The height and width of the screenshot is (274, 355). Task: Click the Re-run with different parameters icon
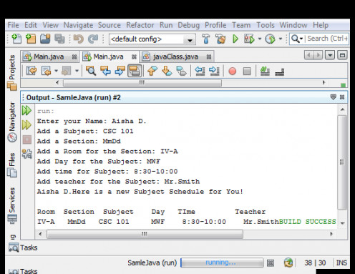click(26, 124)
